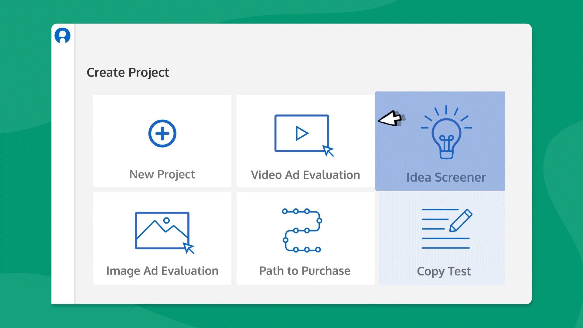Select Path to Purchase text label
Viewport: 583px width, 328px height.
click(305, 271)
